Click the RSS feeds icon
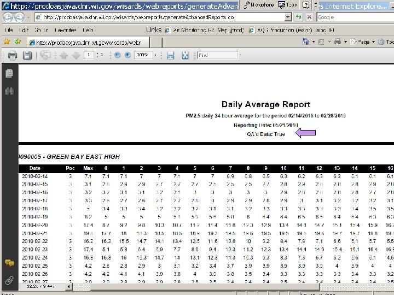 coord(321,42)
